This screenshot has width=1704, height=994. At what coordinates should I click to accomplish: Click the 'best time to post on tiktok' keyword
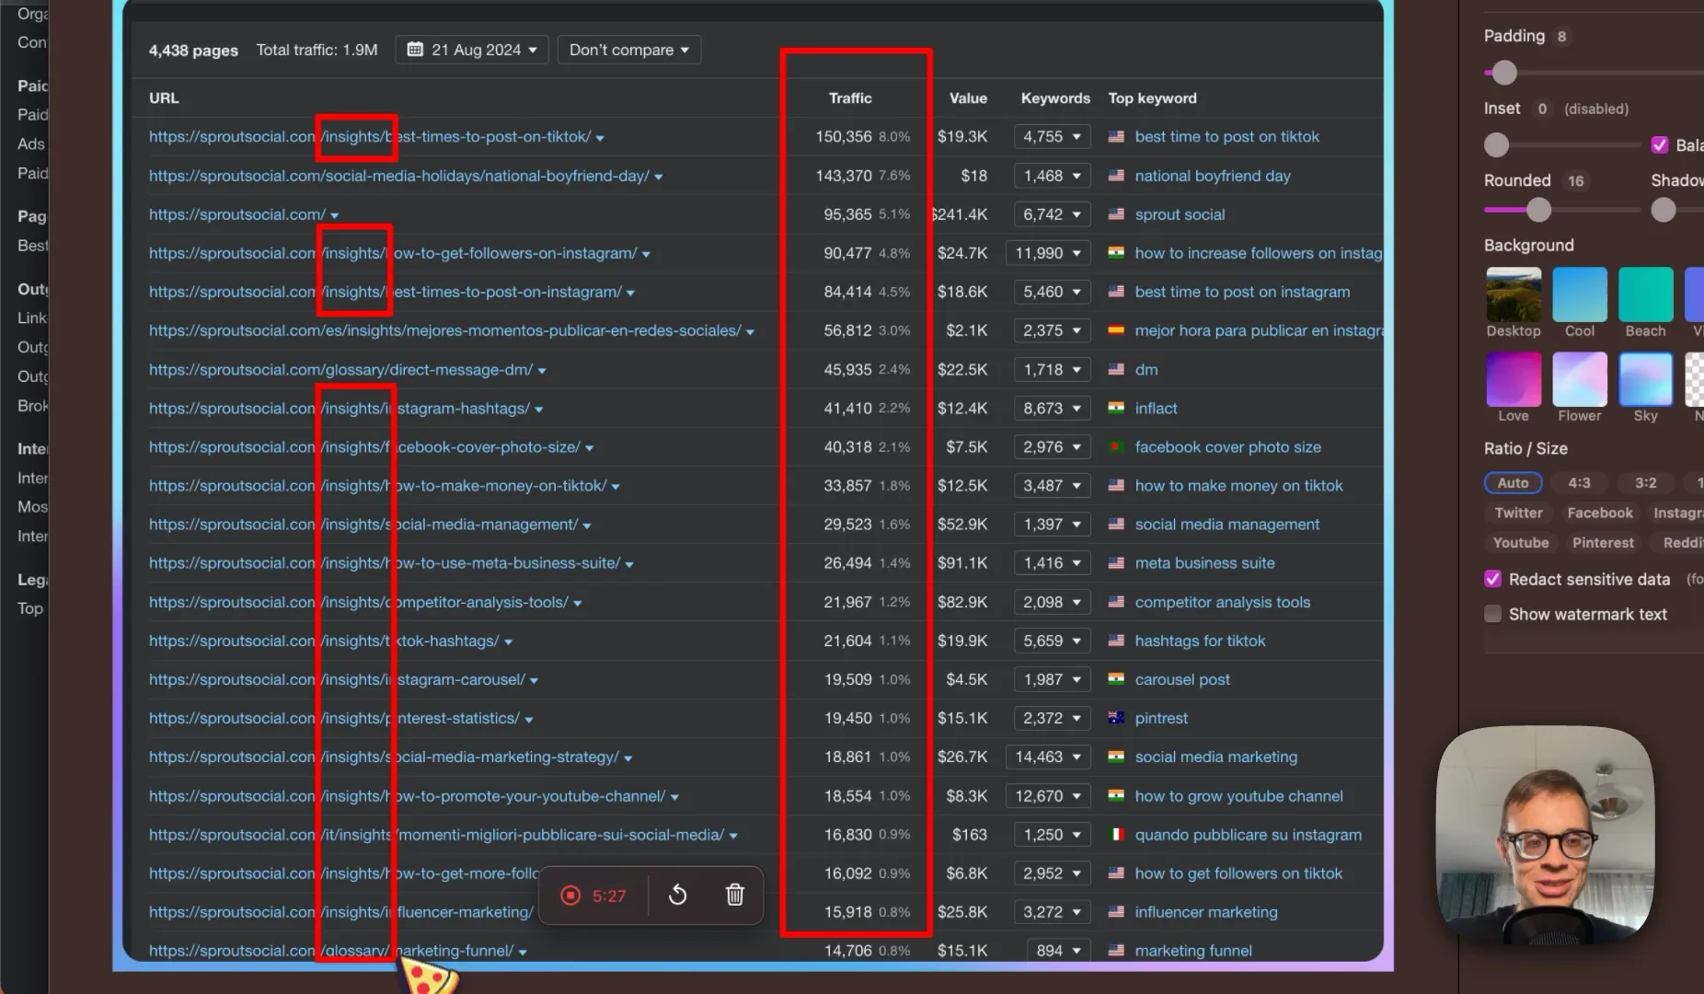coord(1226,136)
